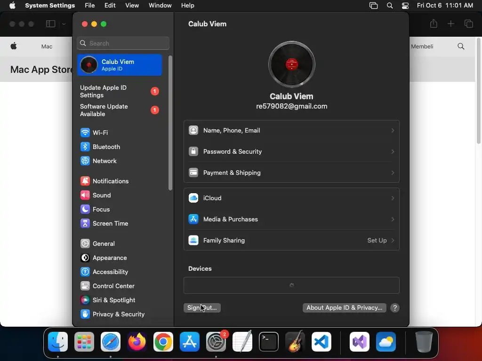The width and height of the screenshot is (482, 361).
Task: Open Spotlight search in menu bar
Action: pyautogui.click(x=389, y=5)
